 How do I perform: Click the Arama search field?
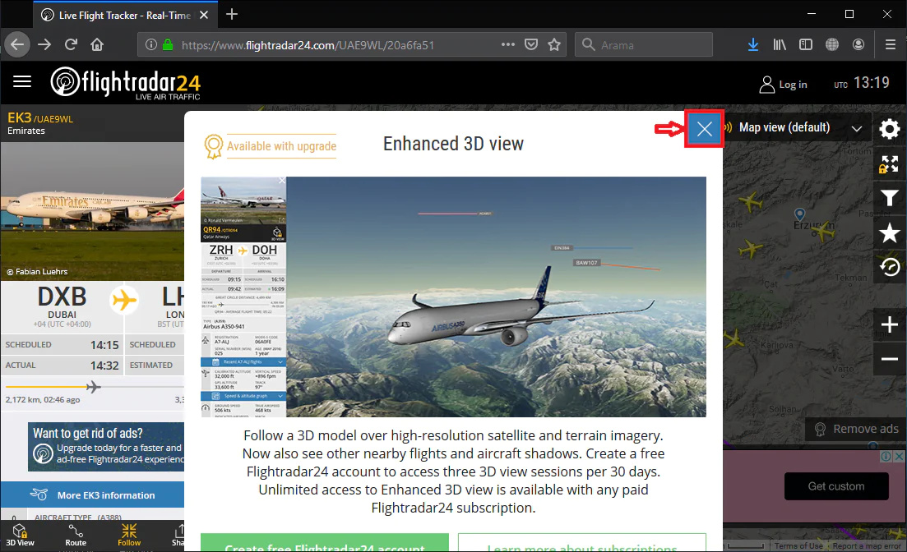[644, 44]
